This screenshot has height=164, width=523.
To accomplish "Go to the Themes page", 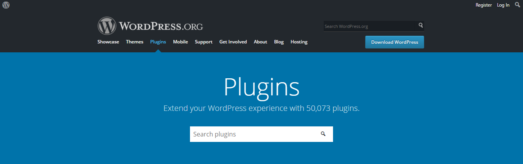I will [x=135, y=42].
